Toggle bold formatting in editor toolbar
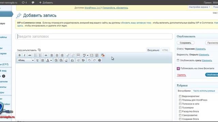218x122 pixels. (x=19, y=55)
